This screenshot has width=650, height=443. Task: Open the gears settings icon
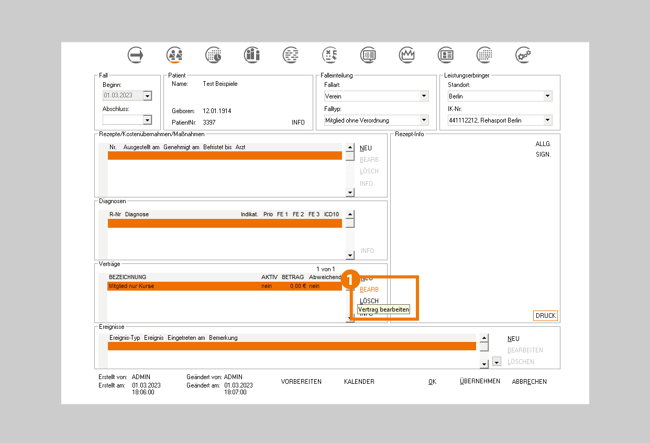pyautogui.click(x=523, y=54)
